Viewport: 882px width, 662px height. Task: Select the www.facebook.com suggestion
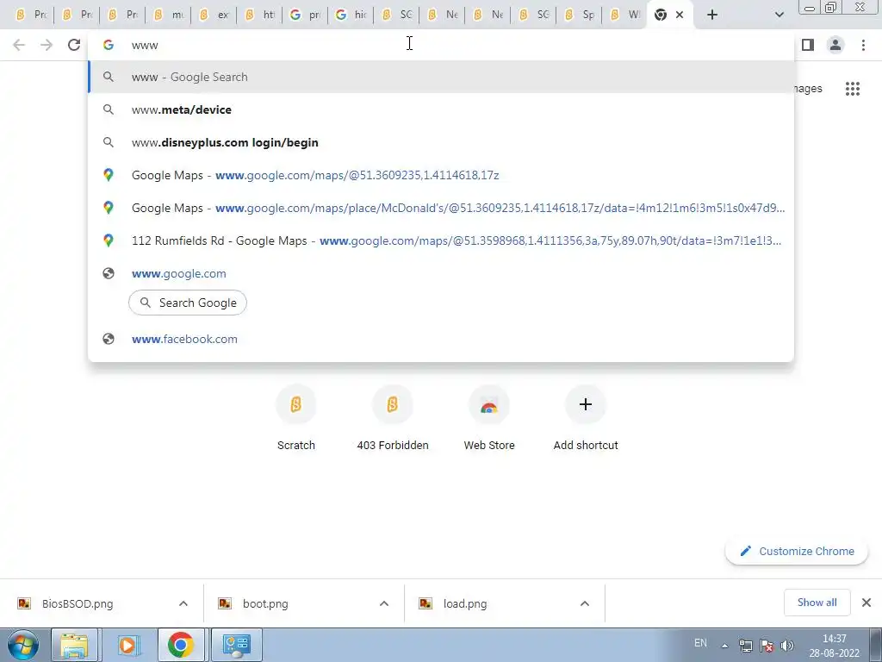pyautogui.click(x=441, y=339)
